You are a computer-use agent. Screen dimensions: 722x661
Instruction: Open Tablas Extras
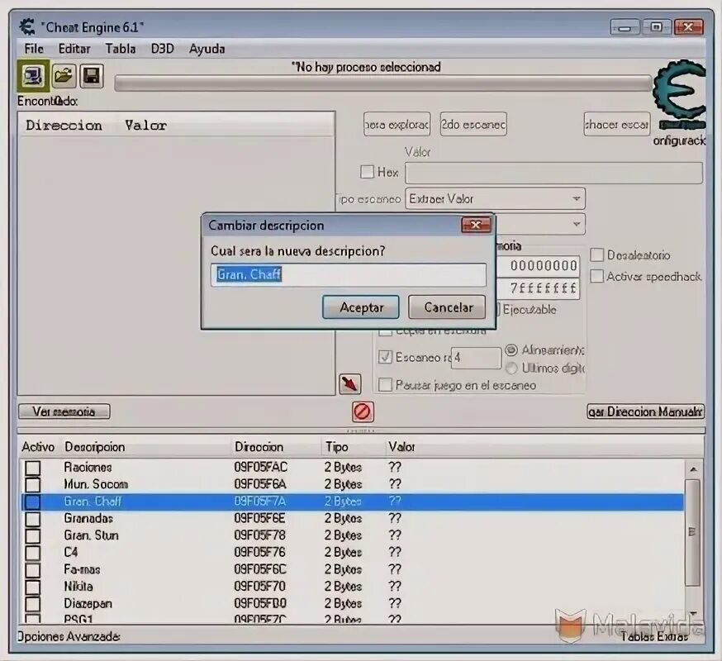coord(654,636)
